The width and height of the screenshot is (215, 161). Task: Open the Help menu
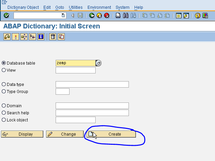tap(138, 7)
